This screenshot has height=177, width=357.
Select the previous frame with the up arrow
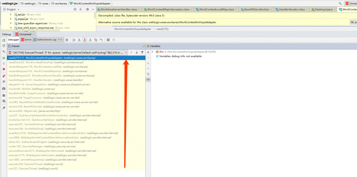[131, 52]
